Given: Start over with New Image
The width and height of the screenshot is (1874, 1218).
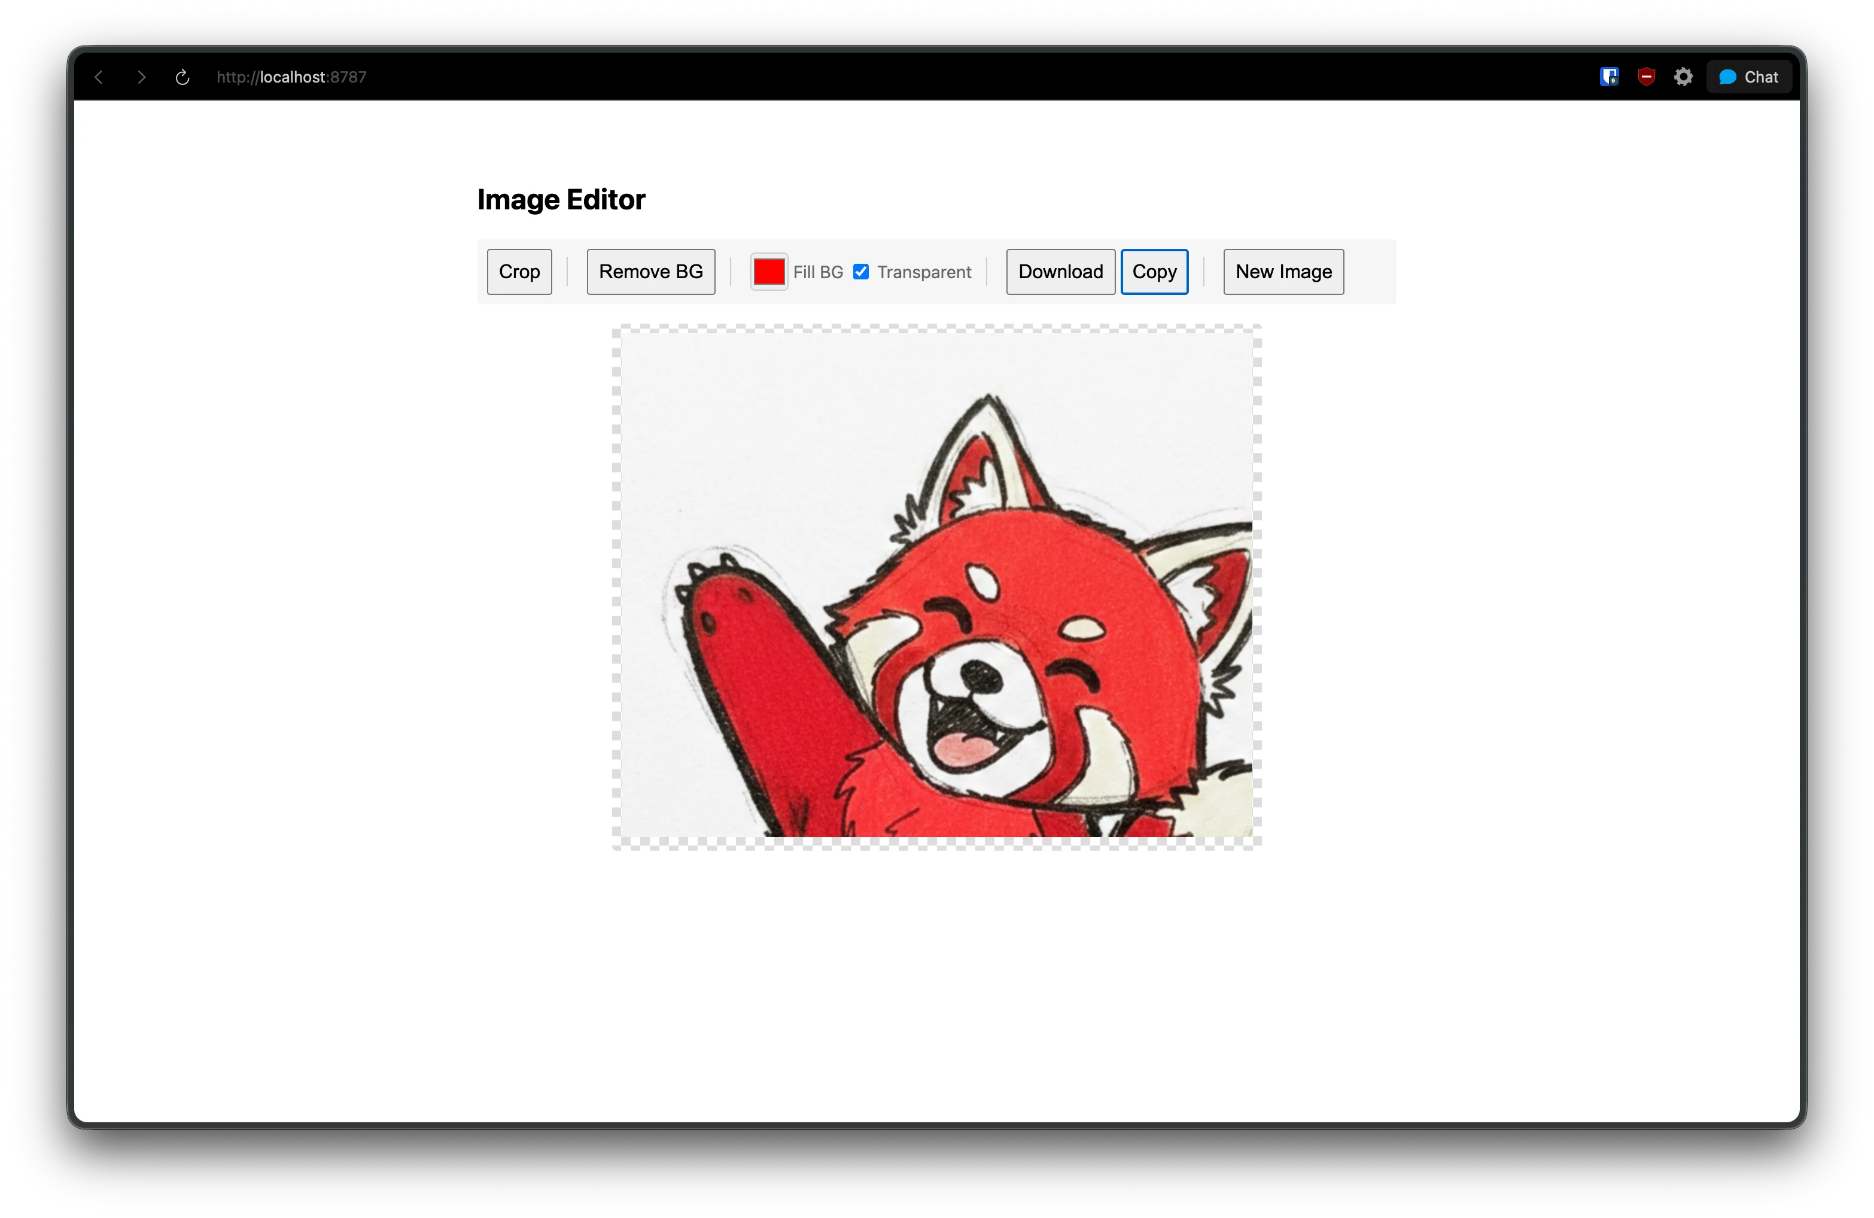Looking at the screenshot, I should 1283,272.
